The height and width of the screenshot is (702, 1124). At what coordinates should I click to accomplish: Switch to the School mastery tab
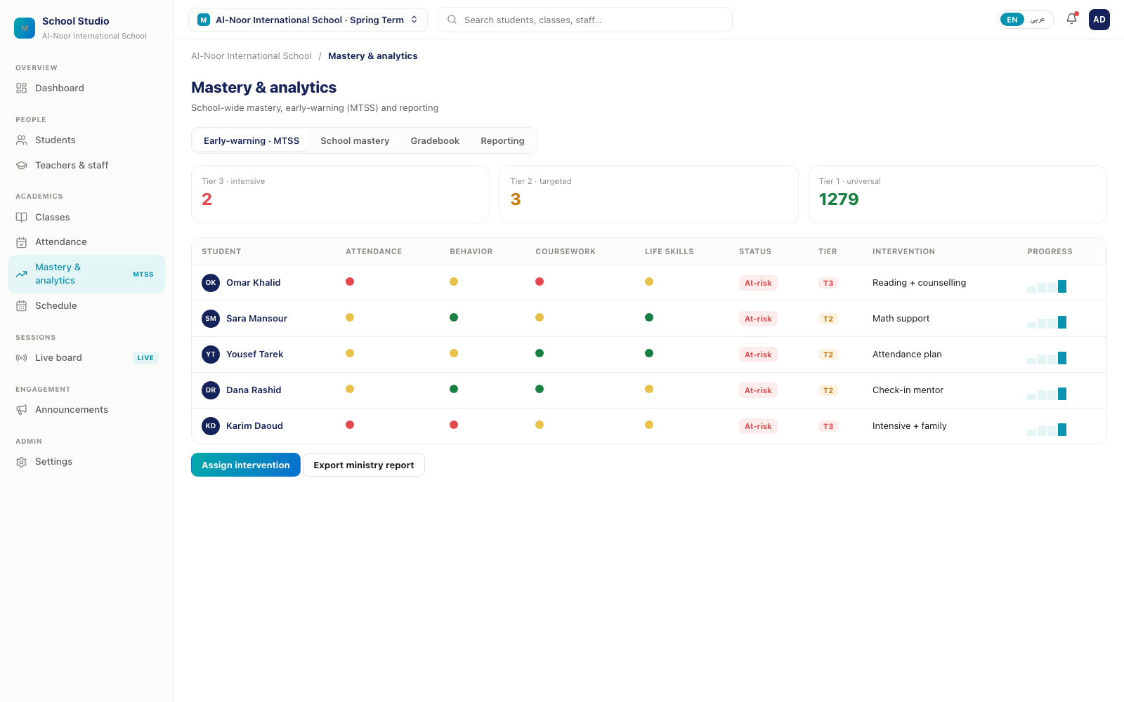click(x=355, y=140)
